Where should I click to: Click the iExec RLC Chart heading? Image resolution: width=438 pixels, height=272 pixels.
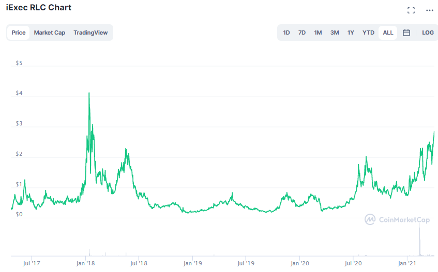pos(39,8)
